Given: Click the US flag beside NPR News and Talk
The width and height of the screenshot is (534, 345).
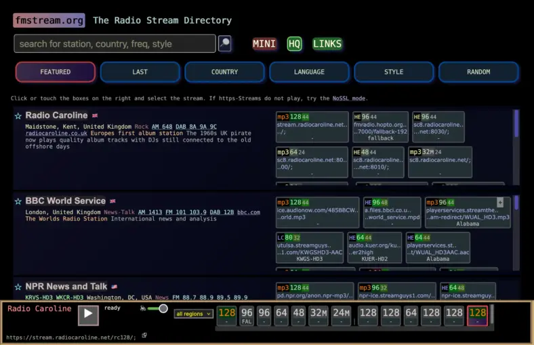Looking at the screenshot, I should pos(115,287).
